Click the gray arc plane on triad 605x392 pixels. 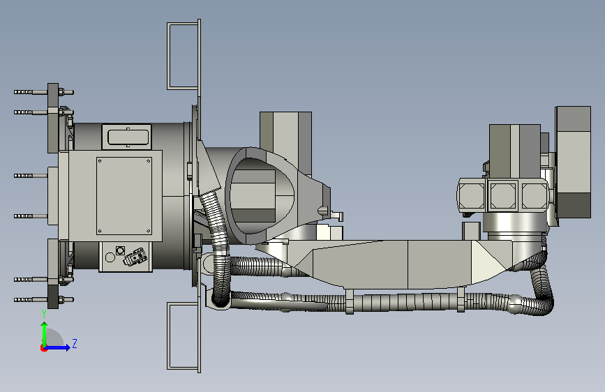tap(55, 337)
